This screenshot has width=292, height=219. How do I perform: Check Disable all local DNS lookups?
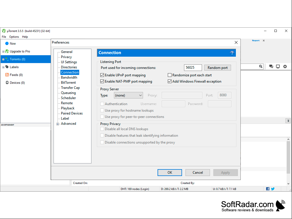(102, 129)
